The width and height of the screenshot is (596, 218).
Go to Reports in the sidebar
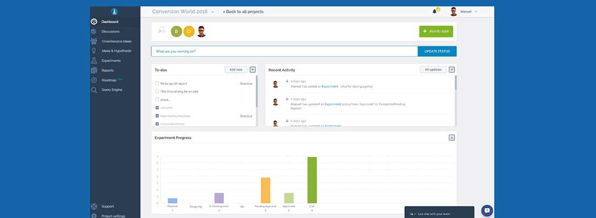coord(107,70)
